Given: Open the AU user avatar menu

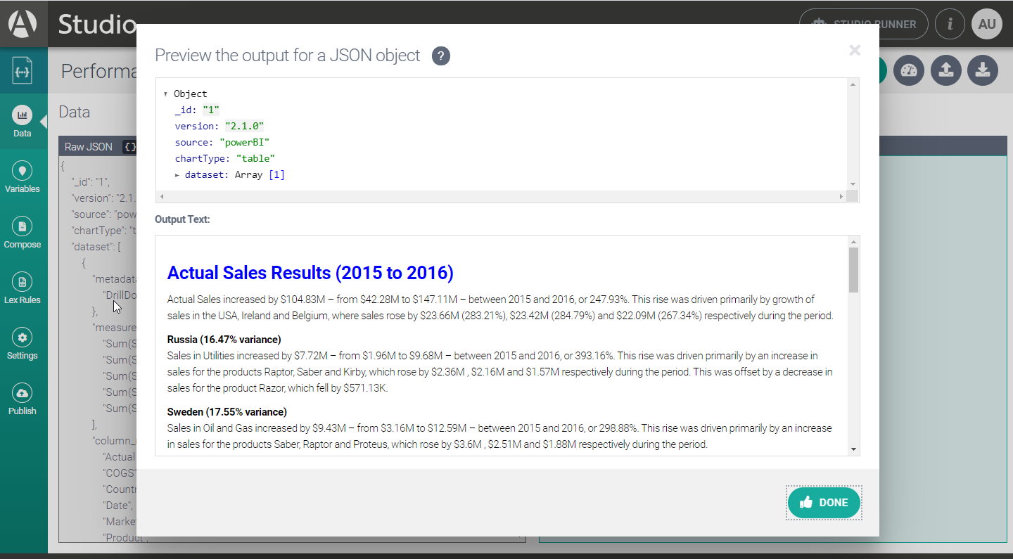Looking at the screenshot, I should click(x=986, y=24).
